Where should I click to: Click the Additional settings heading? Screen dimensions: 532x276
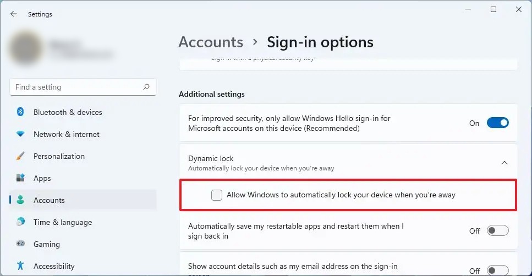212,94
